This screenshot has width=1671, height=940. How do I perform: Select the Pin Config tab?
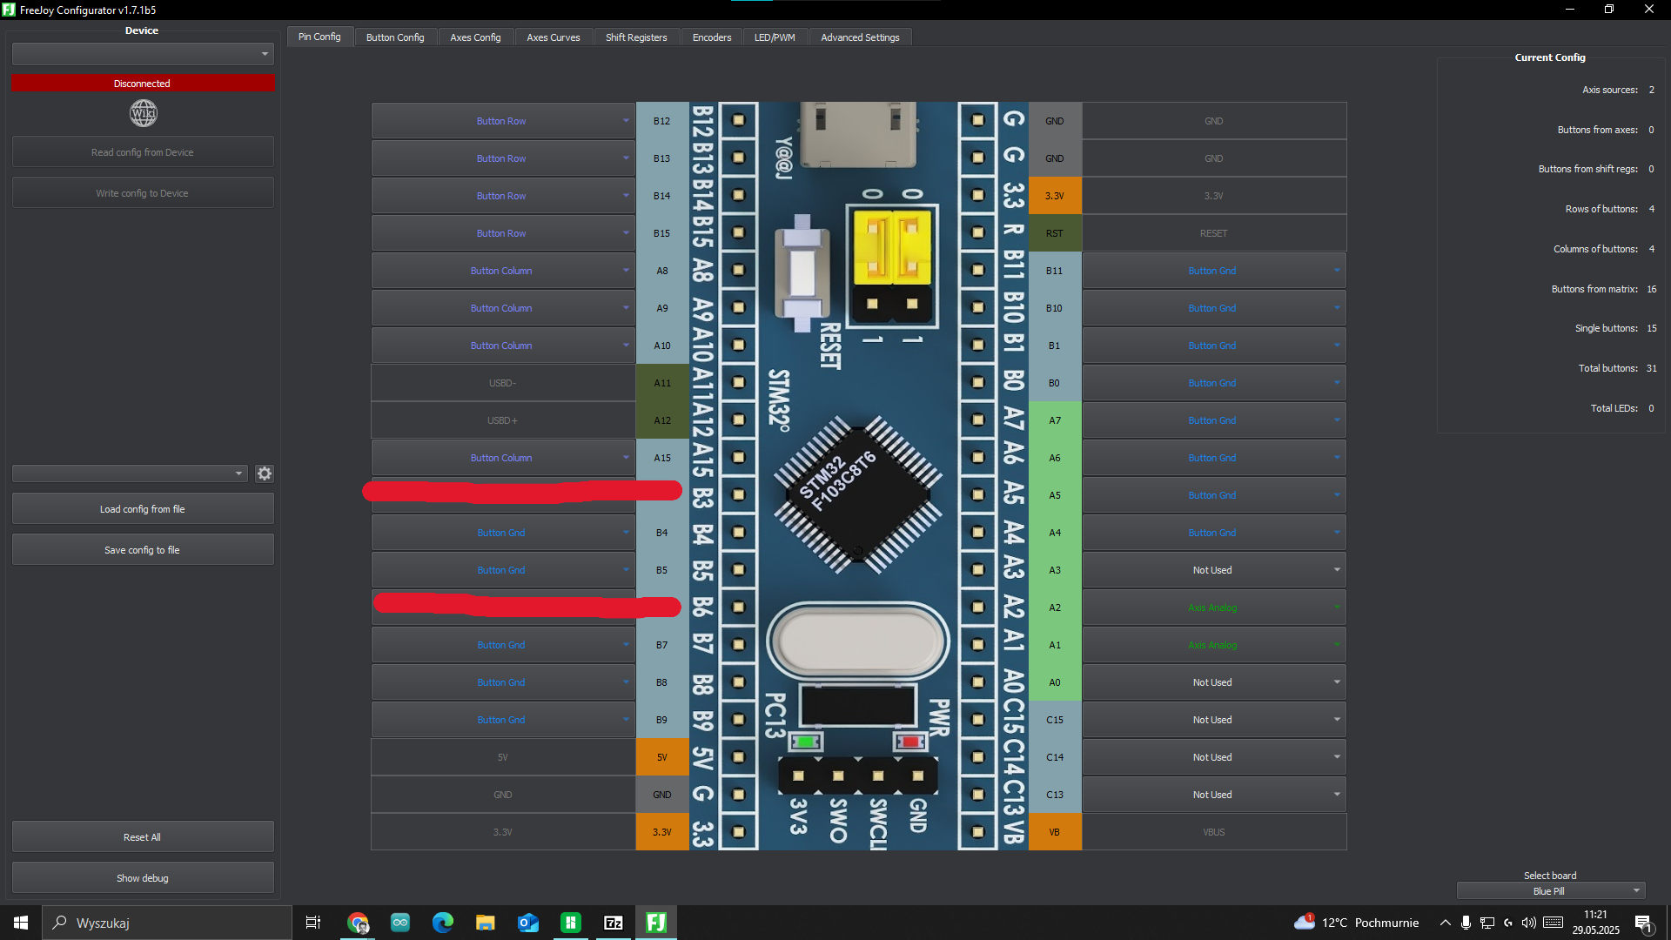[319, 37]
